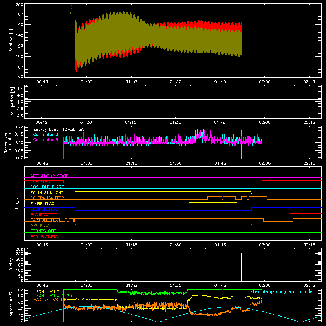The width and height of the screenshot is (326, 326).
Task: Click the SC_TRANSMITTER flag label
Action: click(x=47, y=198)
